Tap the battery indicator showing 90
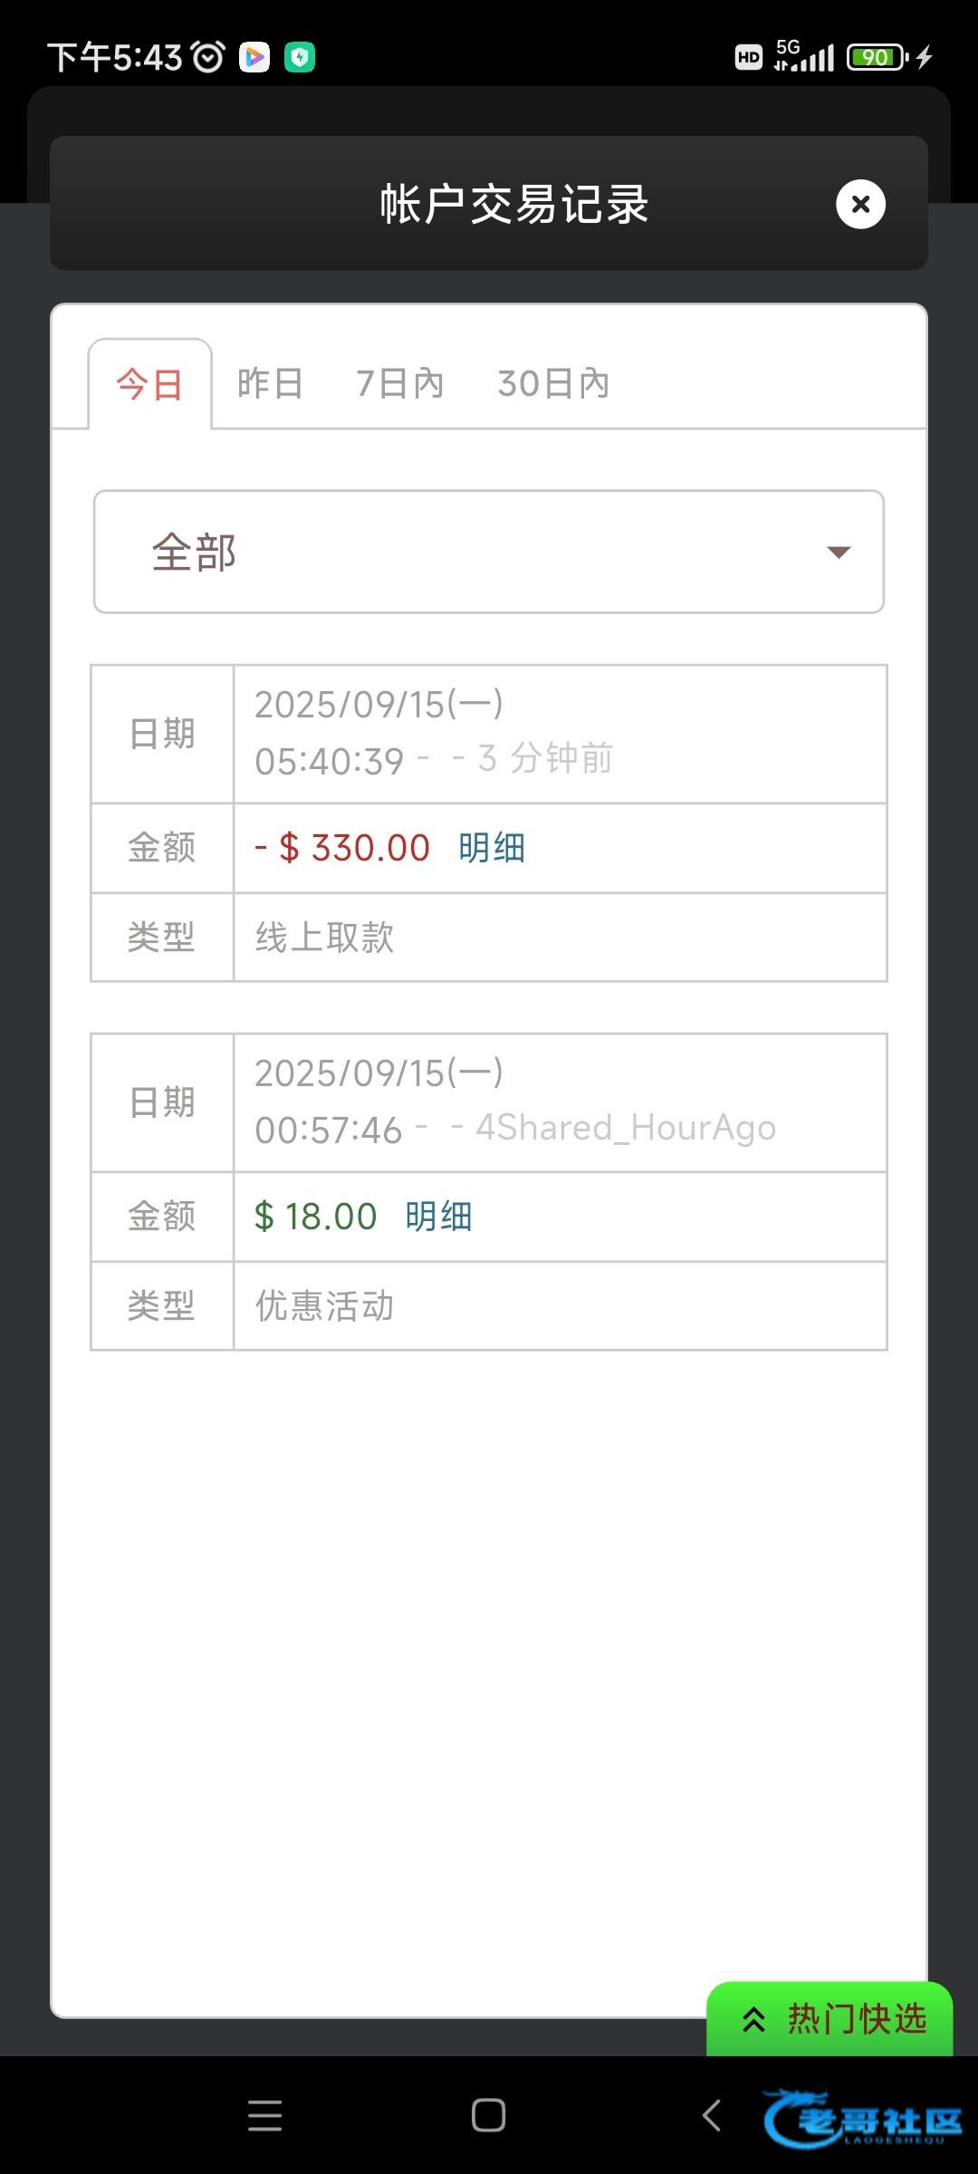 click(x=876, y=57)
